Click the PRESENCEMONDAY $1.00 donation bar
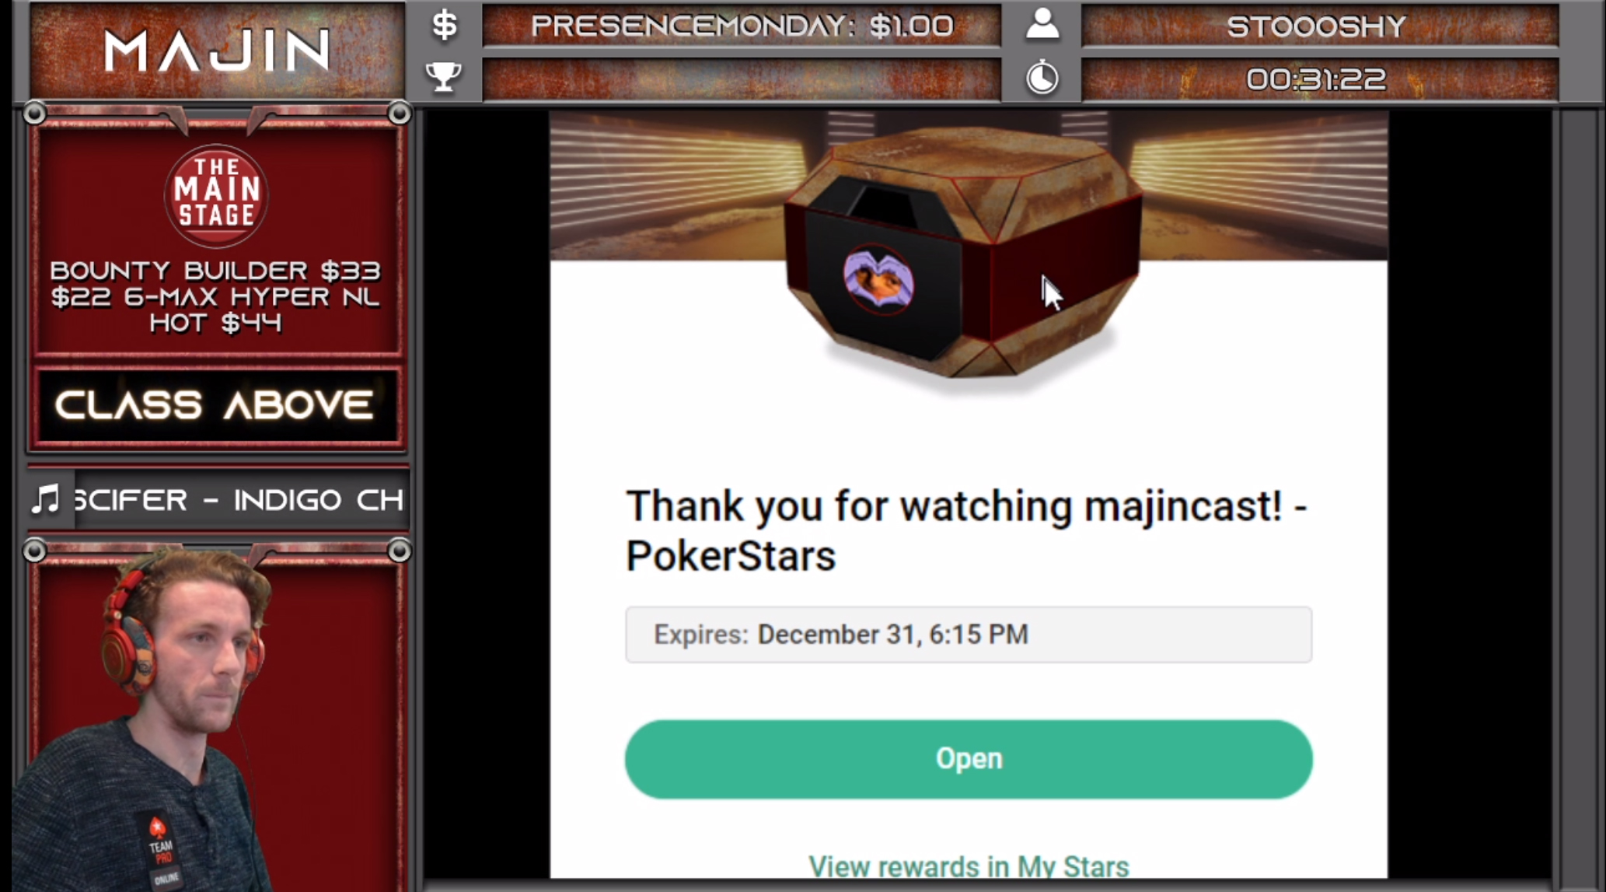Viewport: 1606px width, 892px height. click(742, 26)
